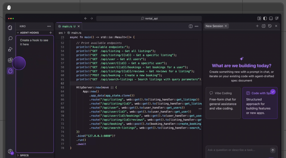Image resolution: width=286 pixels, height=158 pixels.
Task: Click the Kiro ghost icon in sidebar
Action: [10, 71]
